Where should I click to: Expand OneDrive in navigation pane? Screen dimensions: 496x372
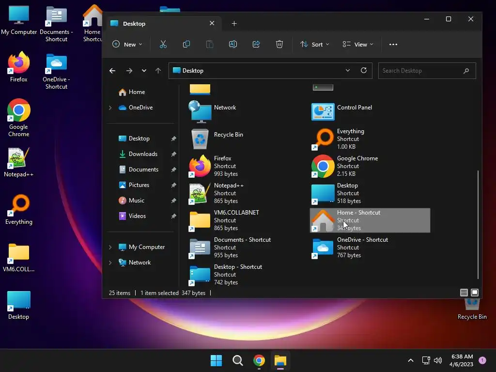(110, 108)
